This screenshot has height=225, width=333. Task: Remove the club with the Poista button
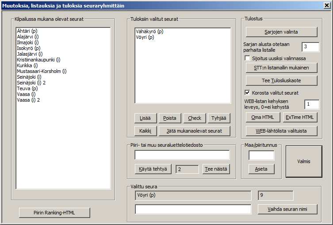pyautogui.click(x=170, y=118)
